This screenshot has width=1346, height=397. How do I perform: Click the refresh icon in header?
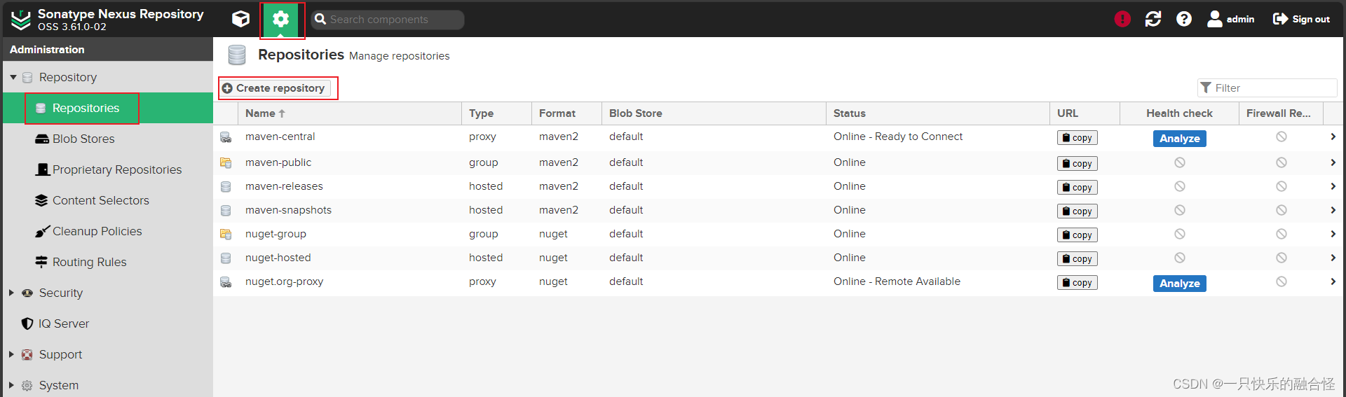1153,19
